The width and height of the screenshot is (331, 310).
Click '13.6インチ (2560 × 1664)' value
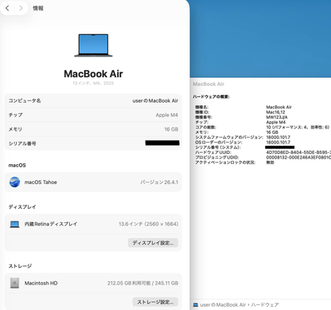[x=149, y=224]
